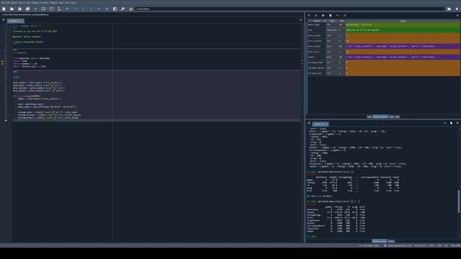Open the Consoles menu

(x=44, y=3)
